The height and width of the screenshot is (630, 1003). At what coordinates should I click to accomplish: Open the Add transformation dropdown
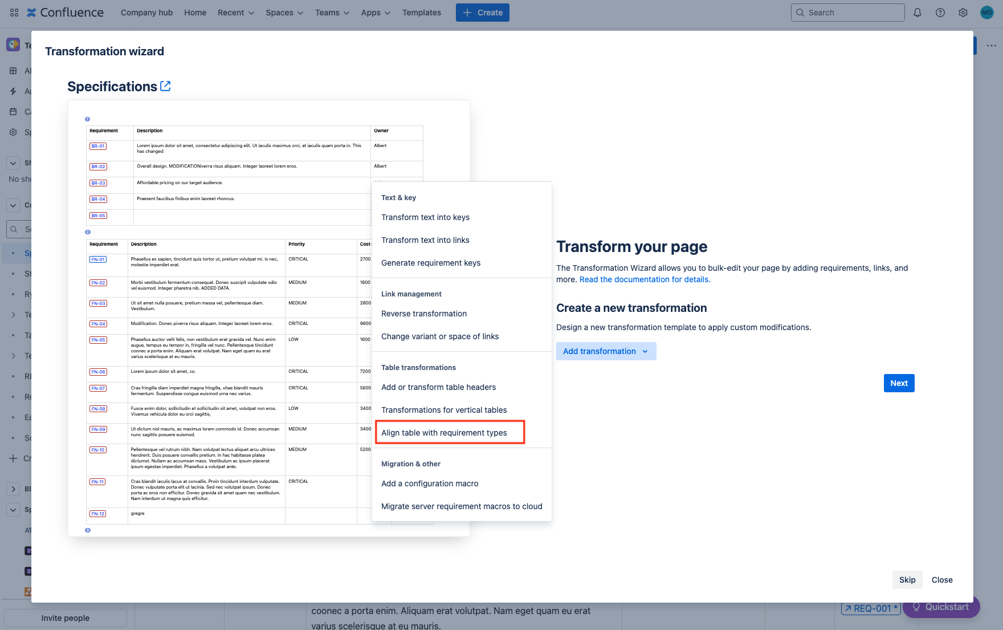(605, 351)
